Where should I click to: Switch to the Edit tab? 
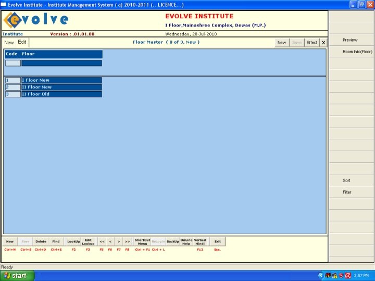pos(22,42)
